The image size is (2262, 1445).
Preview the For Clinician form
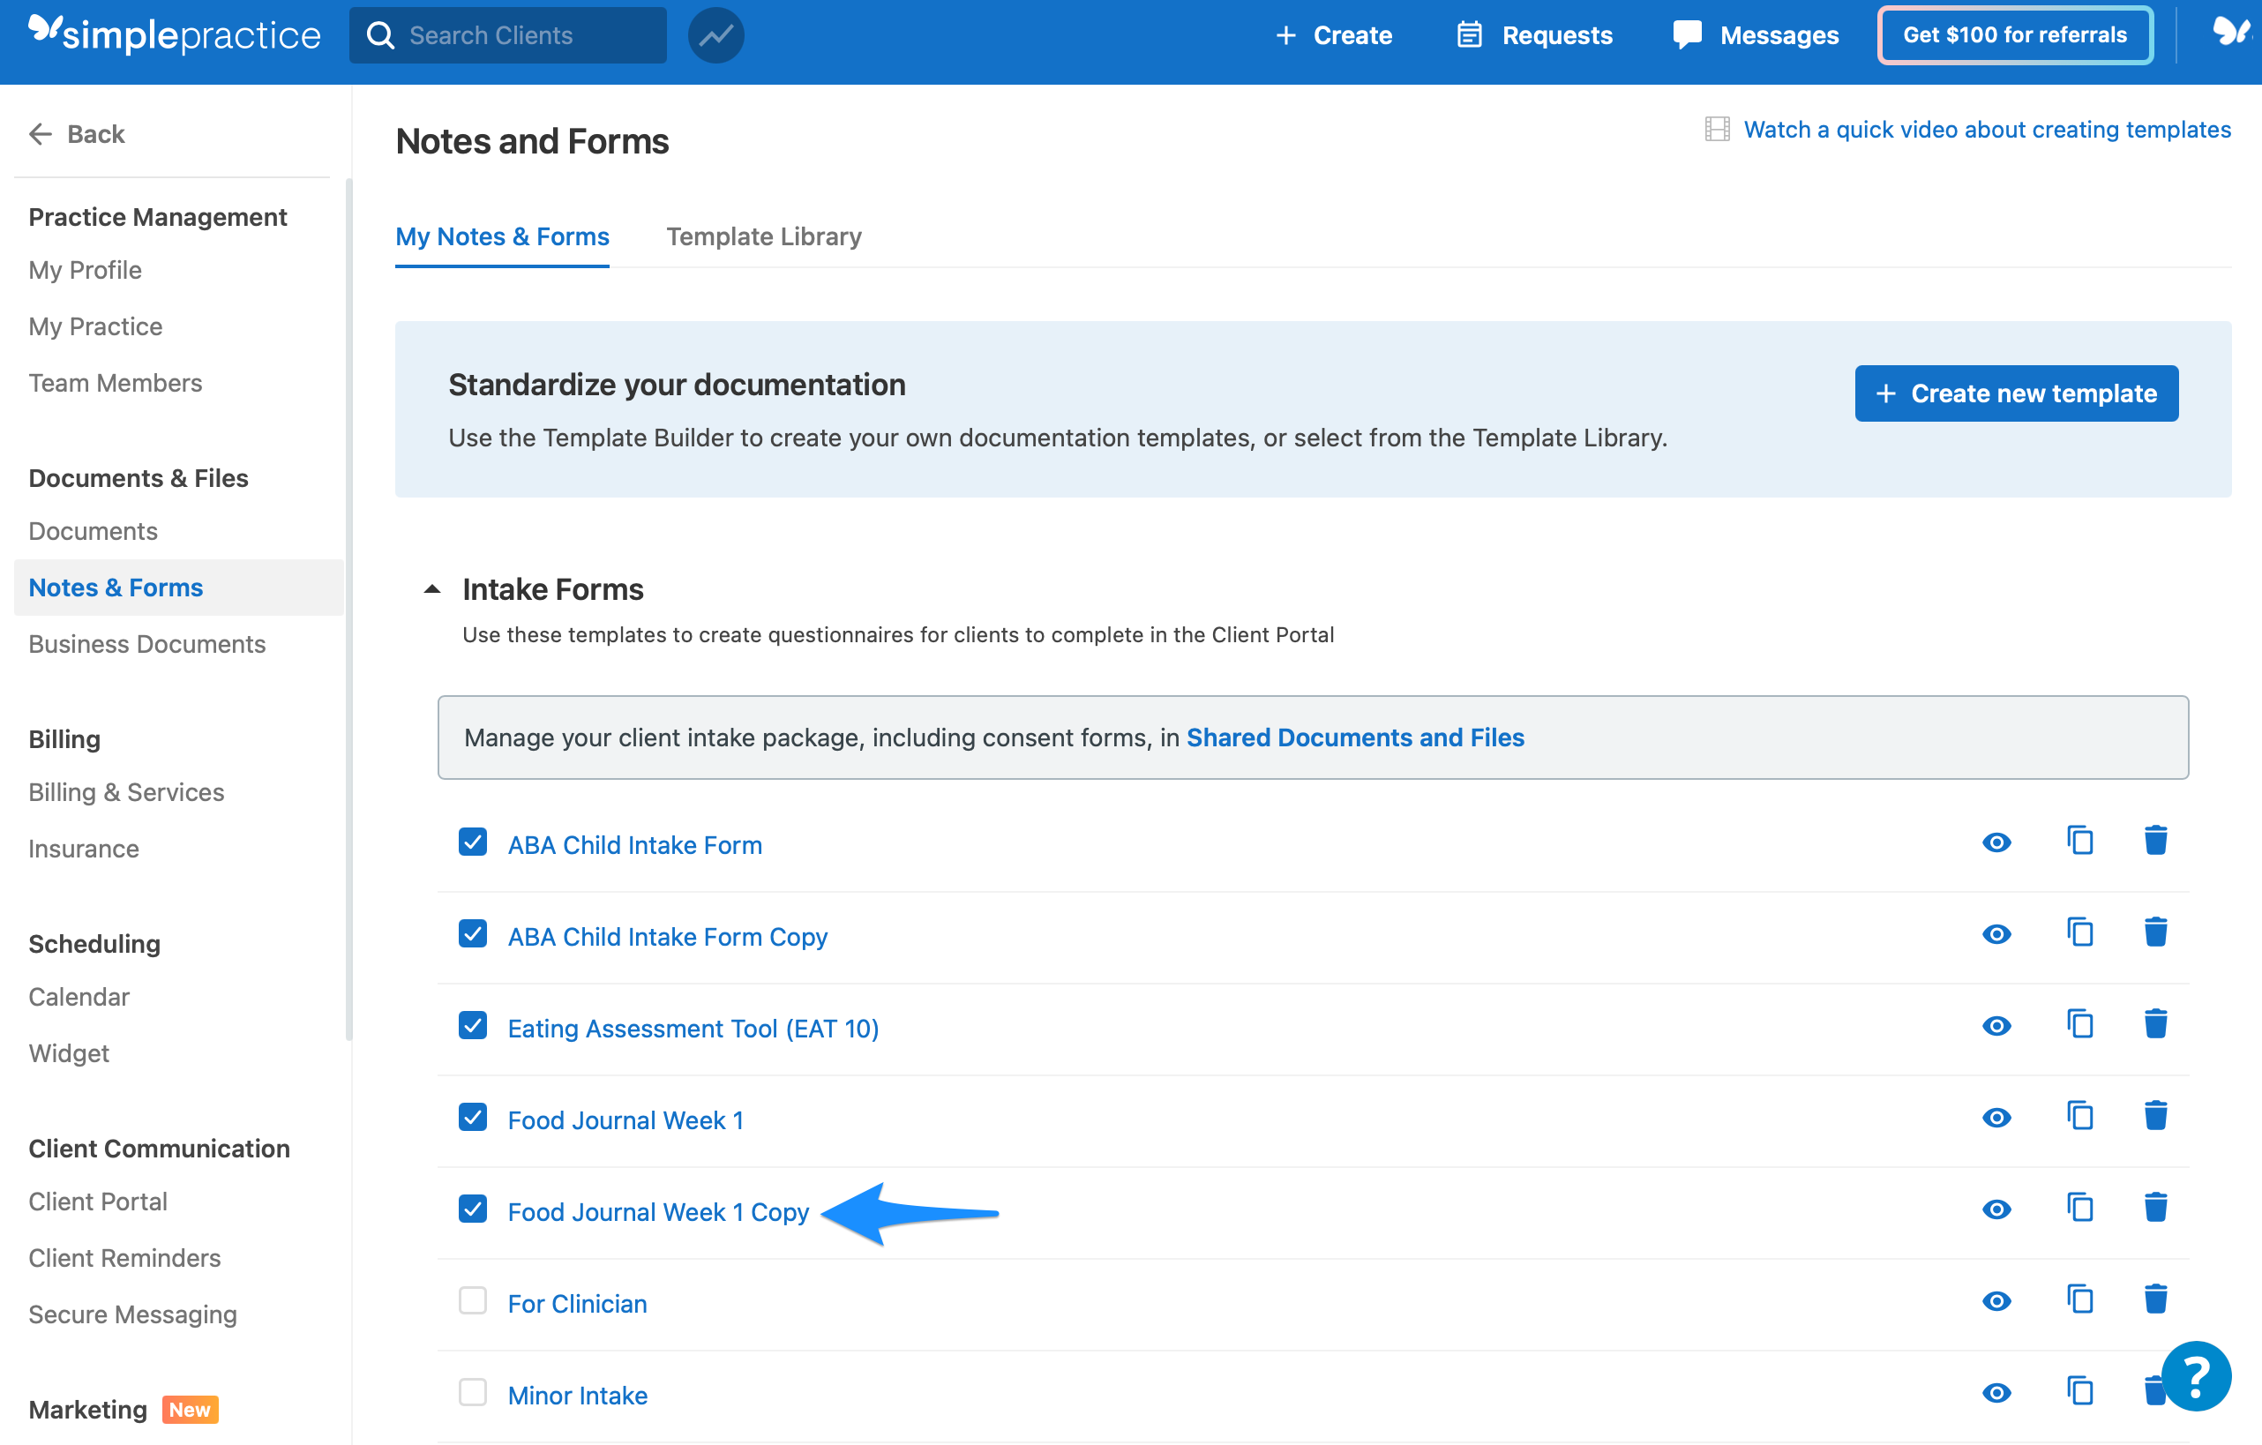point(1996,1301)
